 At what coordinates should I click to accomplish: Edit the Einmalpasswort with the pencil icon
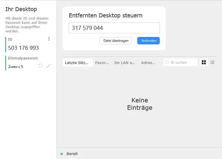[x=49, y=66]
